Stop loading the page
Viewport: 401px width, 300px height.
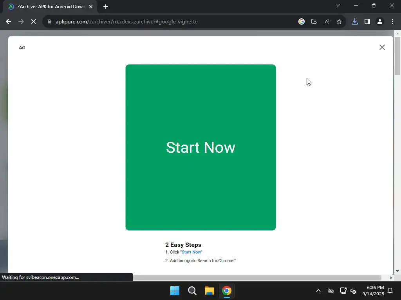pos(34,22)
